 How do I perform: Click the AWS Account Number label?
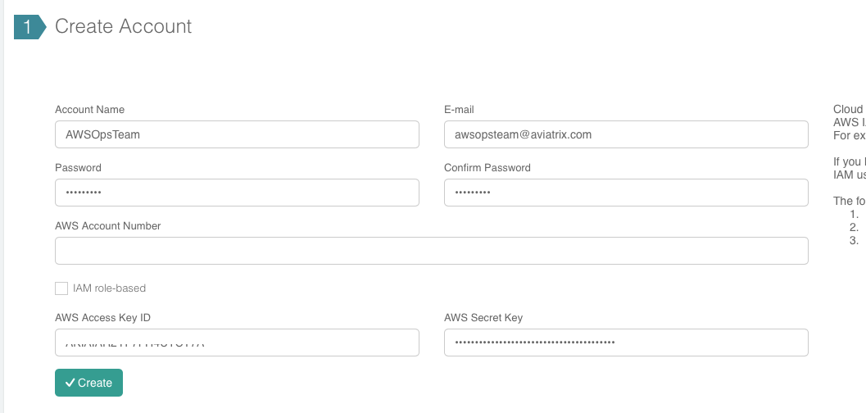107,226
